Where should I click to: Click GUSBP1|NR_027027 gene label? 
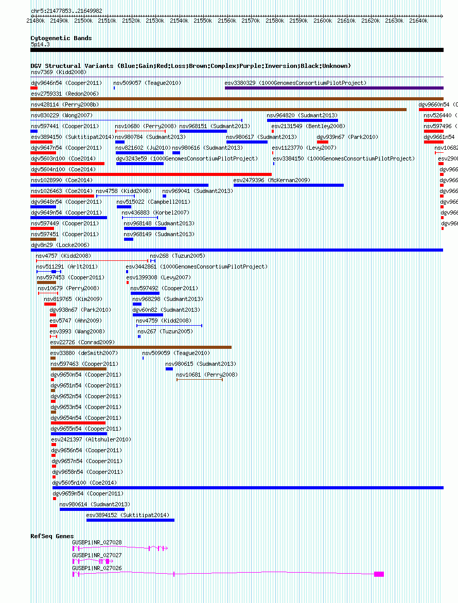pyautogui.click(x=97, y=555)
